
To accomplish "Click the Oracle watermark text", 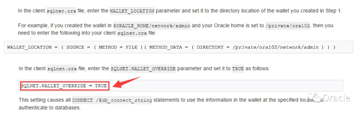I will [x=336, y=98].
